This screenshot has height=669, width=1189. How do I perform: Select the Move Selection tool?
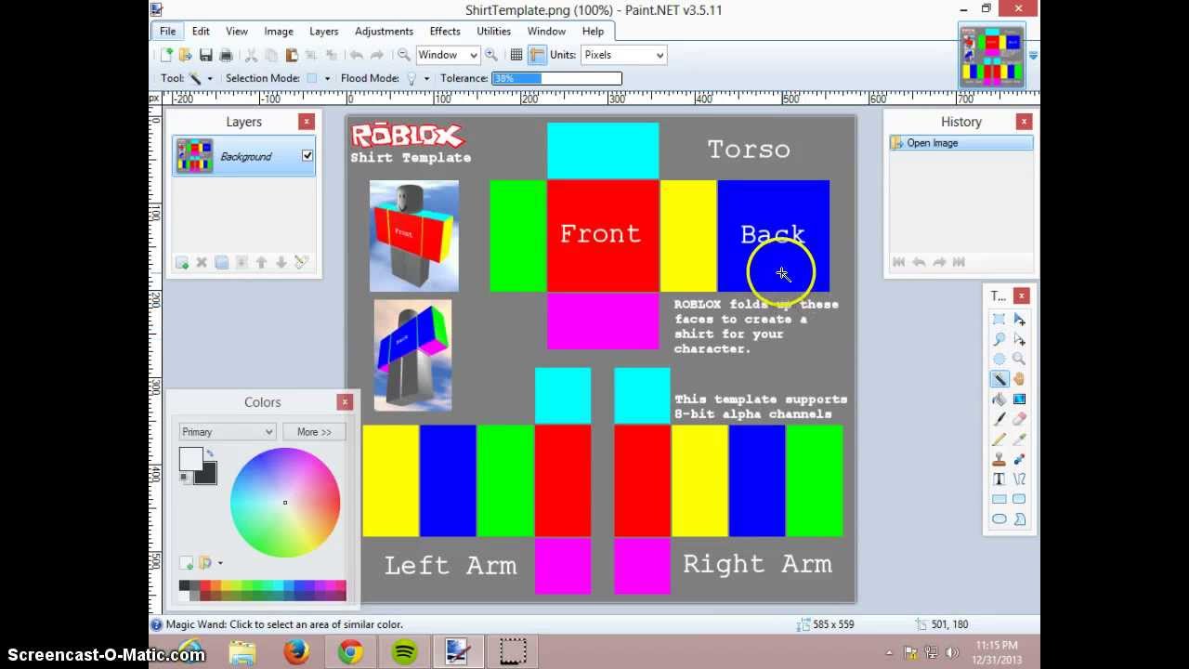click(x=1019, y=339)
